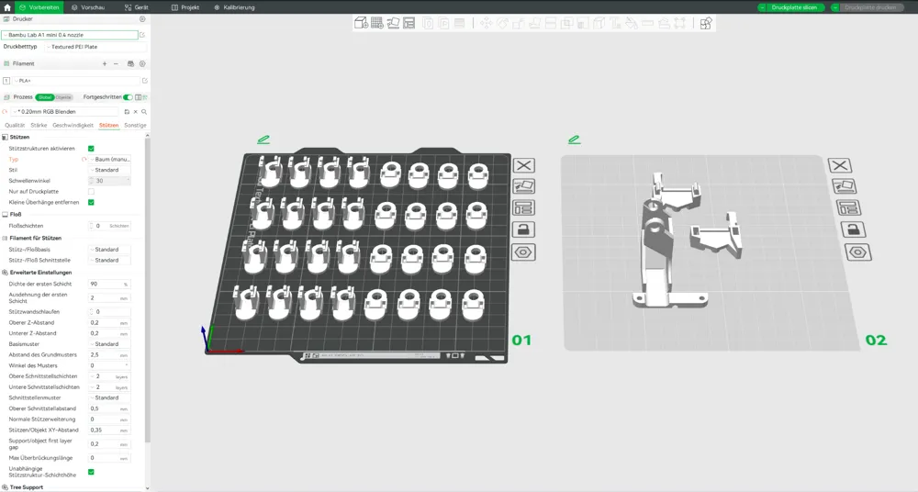Open the Assembly view icon
The width and height of the screenshot is (918, 492).
point(705,24)
